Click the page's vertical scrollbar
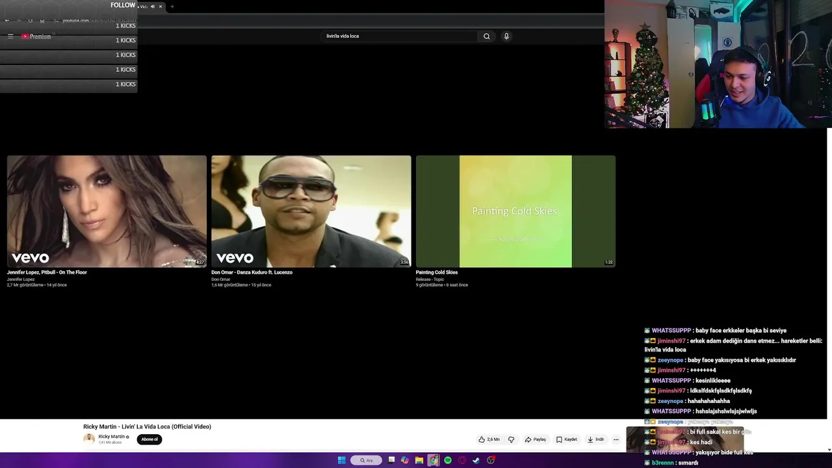Viewport: 832px width, 468px height. point(829,289)
